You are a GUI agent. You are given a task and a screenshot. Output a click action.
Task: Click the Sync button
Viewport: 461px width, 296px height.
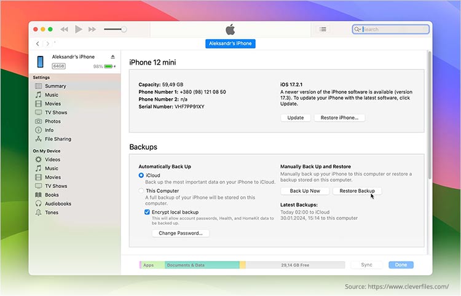click(x=366, y=265)
